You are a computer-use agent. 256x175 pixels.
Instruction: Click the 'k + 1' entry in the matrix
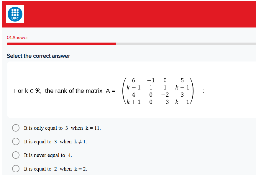pos(134,102)
